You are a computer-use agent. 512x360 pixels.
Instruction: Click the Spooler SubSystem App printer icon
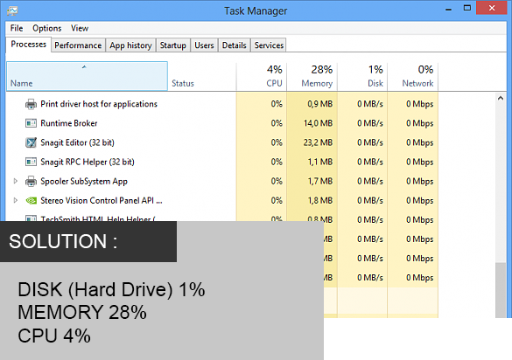coord(31,181)
